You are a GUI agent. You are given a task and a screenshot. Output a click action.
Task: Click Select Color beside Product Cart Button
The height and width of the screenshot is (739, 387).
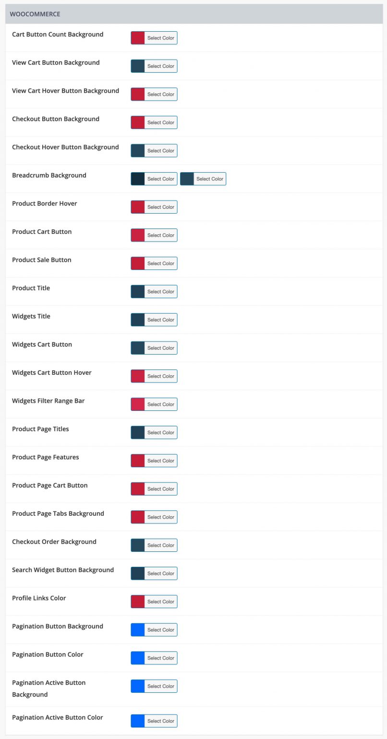[160, 235]
